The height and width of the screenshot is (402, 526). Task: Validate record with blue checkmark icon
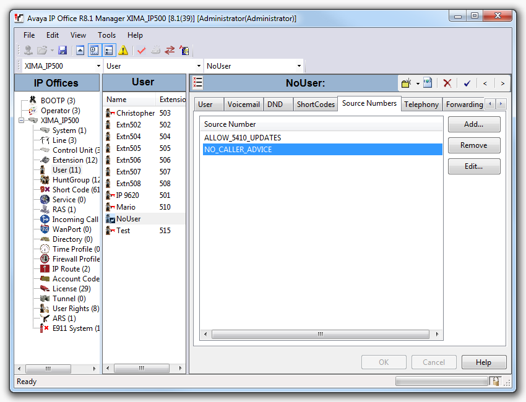467,83
